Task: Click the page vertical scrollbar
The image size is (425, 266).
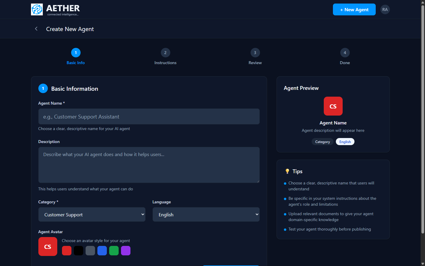Action: coord(423,119)
